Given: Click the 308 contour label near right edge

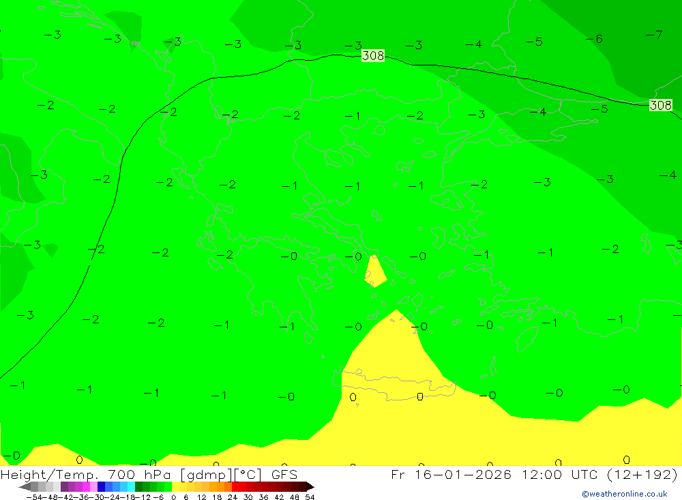Looking at the screenshot, I should 660,105.
